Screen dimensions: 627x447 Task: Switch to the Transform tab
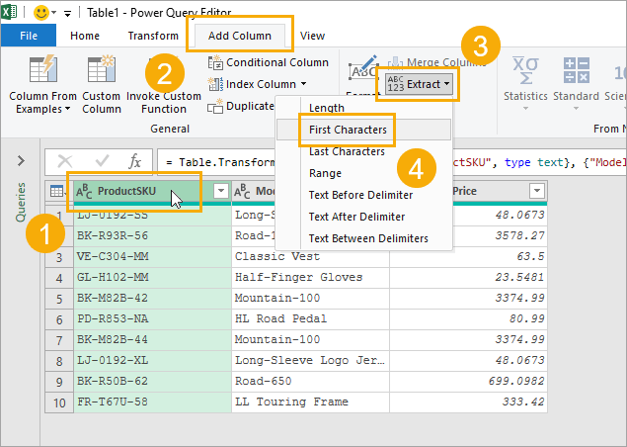[153, 36]
